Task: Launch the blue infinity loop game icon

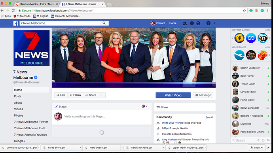Action: pyautogui.click(x=251, y=38)
